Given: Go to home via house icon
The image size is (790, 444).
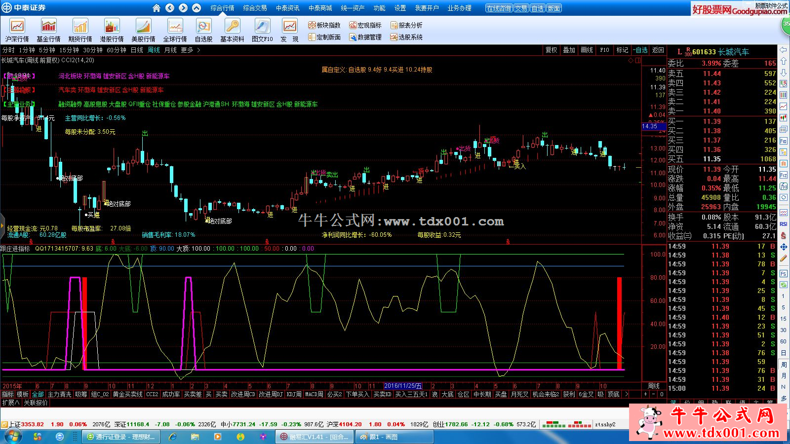Looking at the screenshot, I should point(157,8).
